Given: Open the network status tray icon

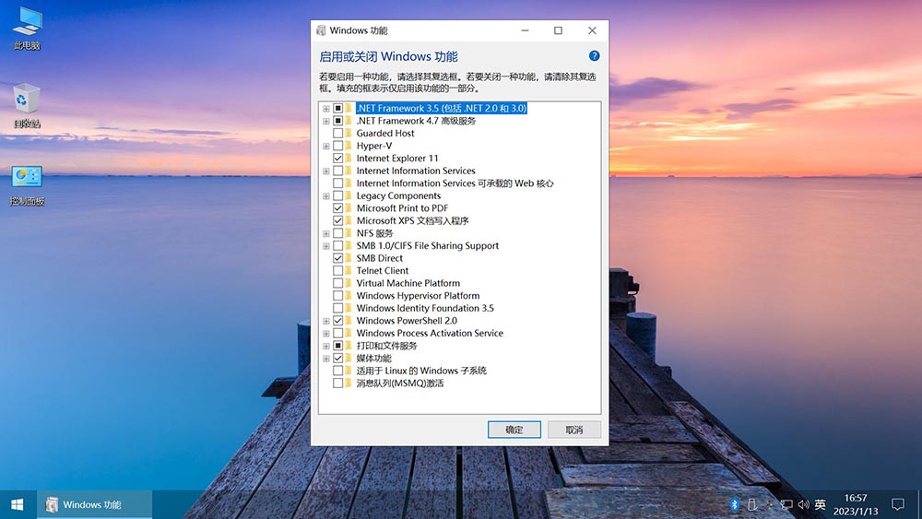Looking at the screenshot, I should click(786, 504).
